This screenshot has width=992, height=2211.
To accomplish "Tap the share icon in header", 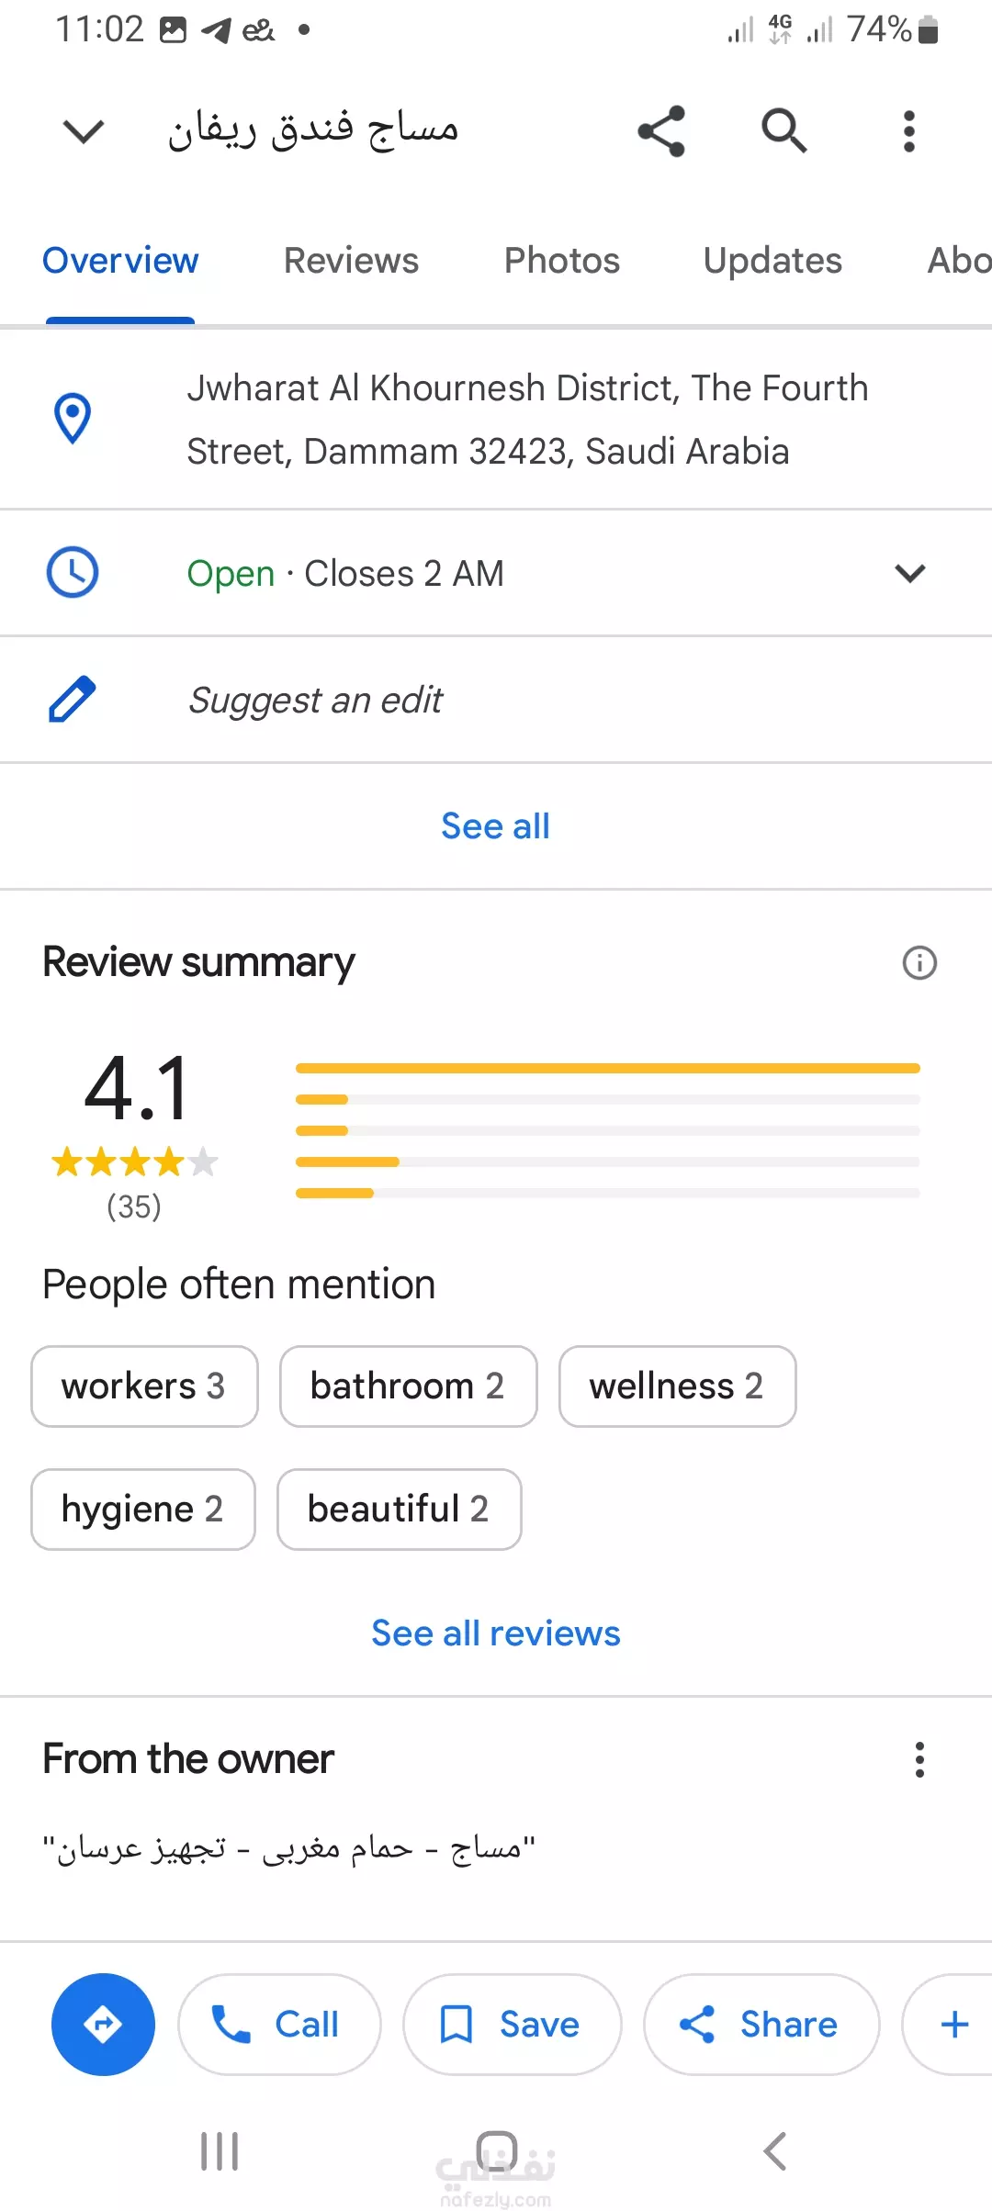I will 661,130.
